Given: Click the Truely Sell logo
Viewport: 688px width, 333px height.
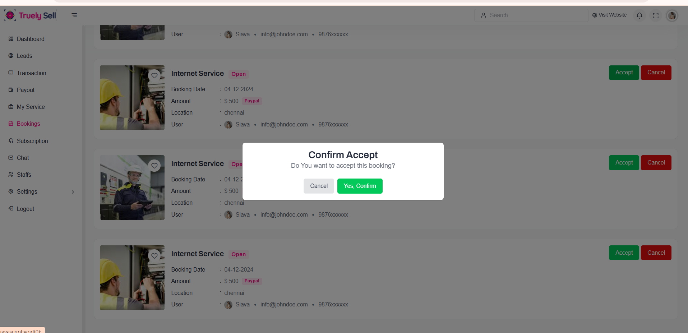Looking at the screenshot, I should pos(31,15).
